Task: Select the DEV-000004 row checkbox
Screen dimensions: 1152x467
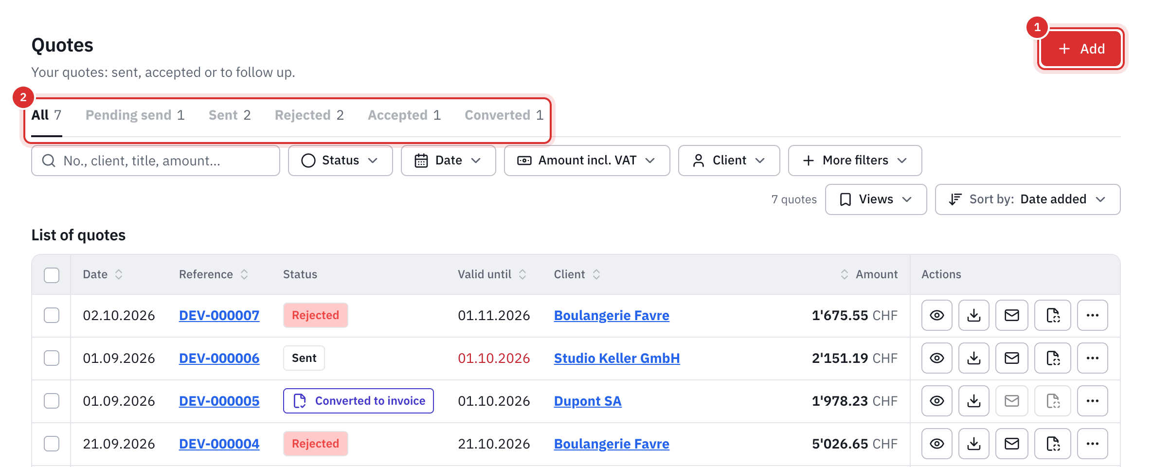Action: 52,444
